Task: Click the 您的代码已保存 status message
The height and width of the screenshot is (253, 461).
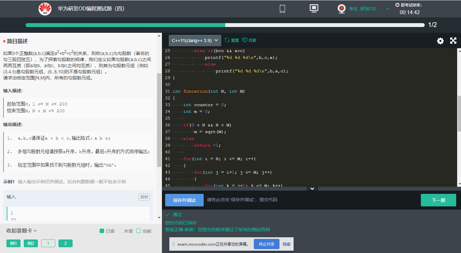Action: tap(181, 223)
